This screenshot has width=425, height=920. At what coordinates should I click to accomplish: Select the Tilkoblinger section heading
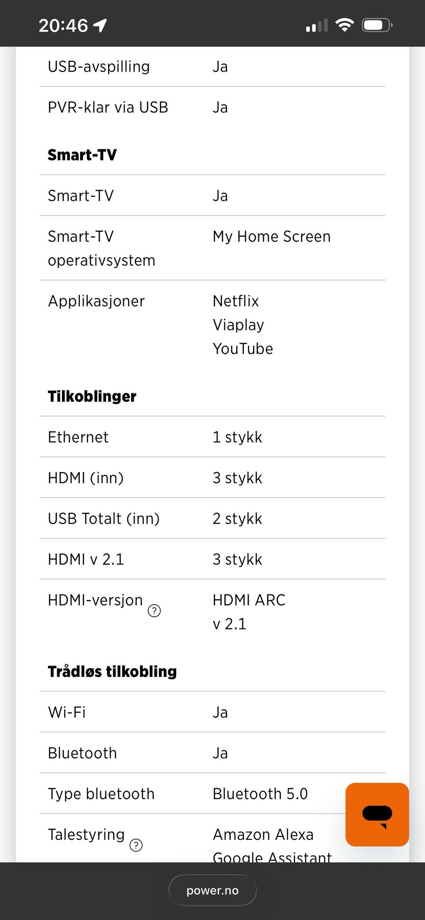pyautogui.click(x=92, y=396)
